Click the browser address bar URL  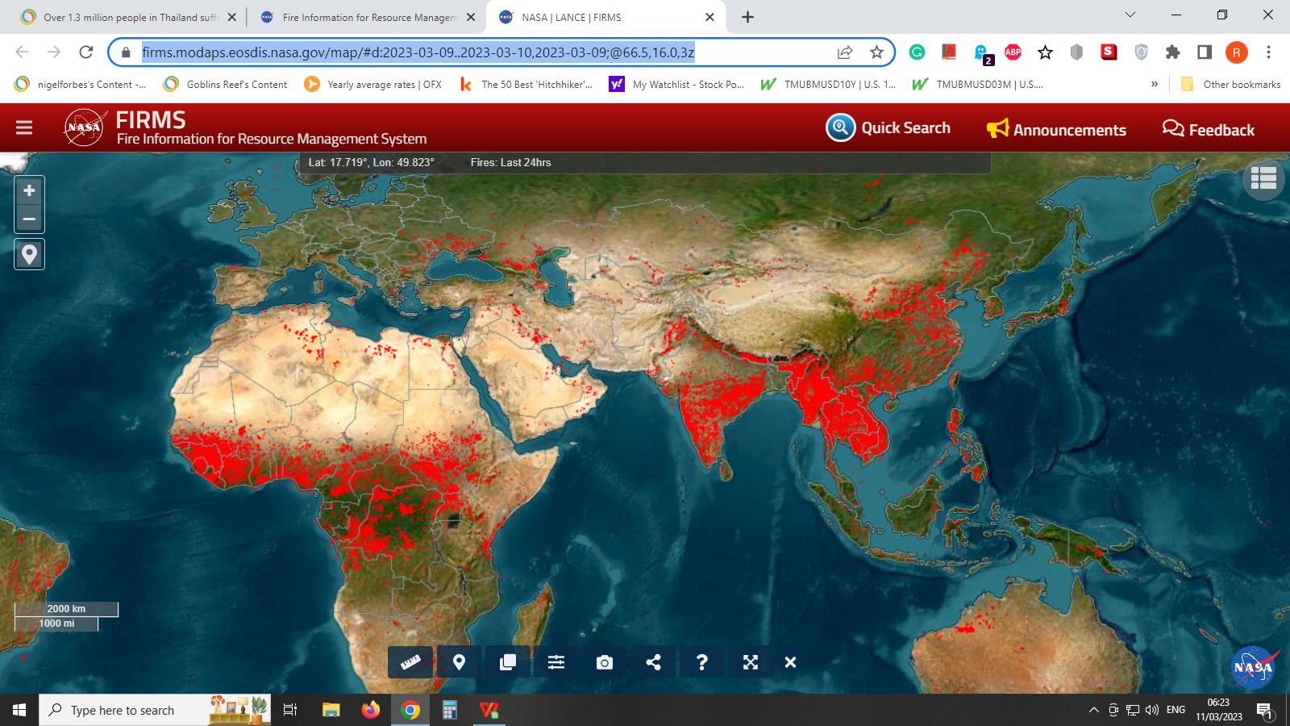pyautogui.click(x=418, y=52)
